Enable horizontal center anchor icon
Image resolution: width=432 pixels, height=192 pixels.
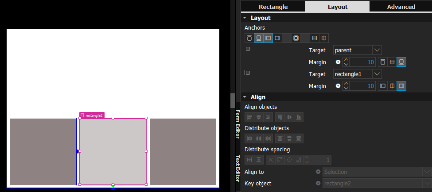point(324,38)
